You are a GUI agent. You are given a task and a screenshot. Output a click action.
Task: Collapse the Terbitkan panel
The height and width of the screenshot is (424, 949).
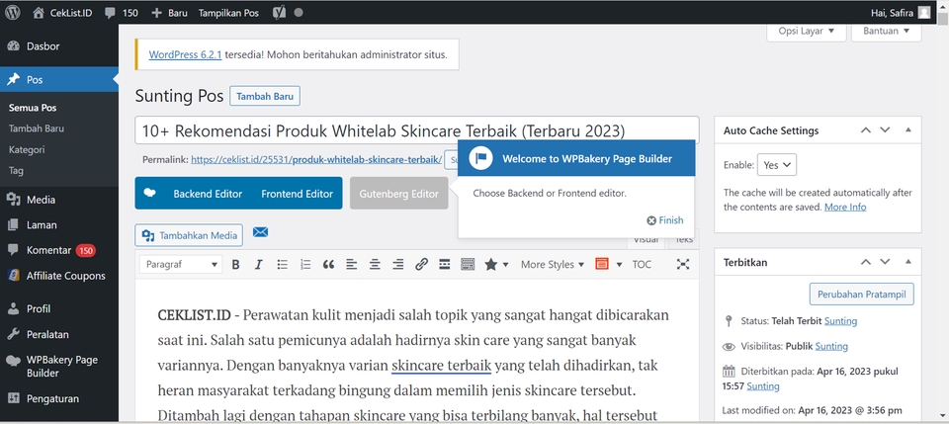(x=907, y=262)
